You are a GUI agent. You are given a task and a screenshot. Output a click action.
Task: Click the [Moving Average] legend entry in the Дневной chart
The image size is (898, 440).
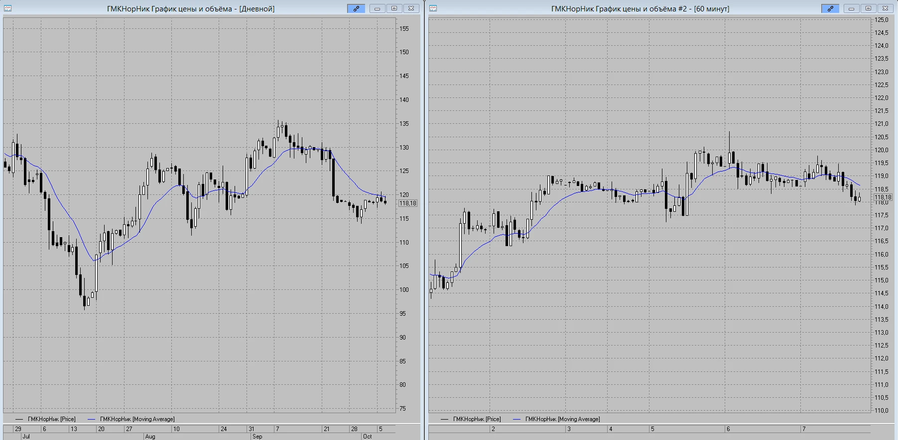(131, 419)
